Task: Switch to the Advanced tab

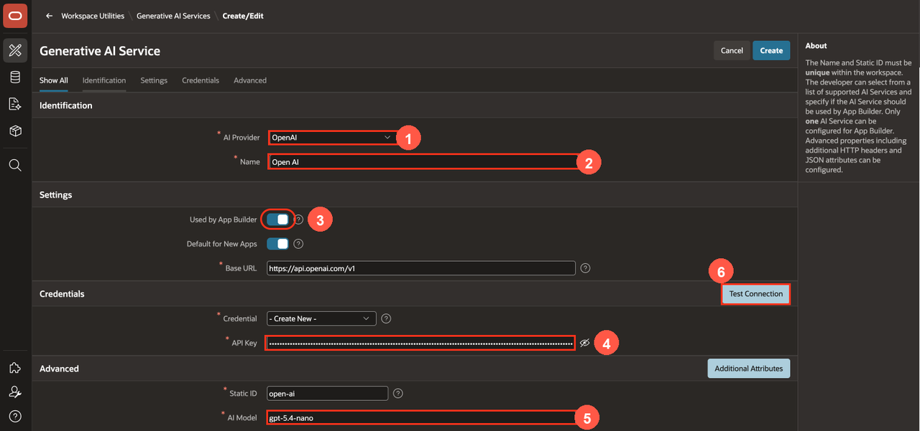Action: [x=250, y=80]
